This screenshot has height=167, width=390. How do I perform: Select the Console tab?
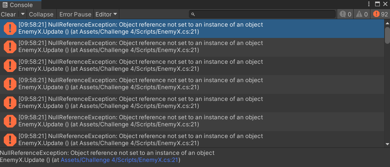(18, 5)
